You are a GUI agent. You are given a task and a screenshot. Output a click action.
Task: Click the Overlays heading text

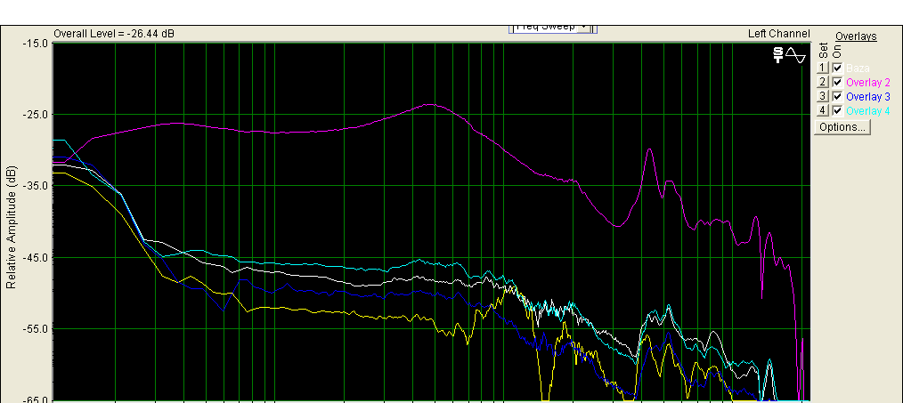pyautogui.click(x=856, y=36)
